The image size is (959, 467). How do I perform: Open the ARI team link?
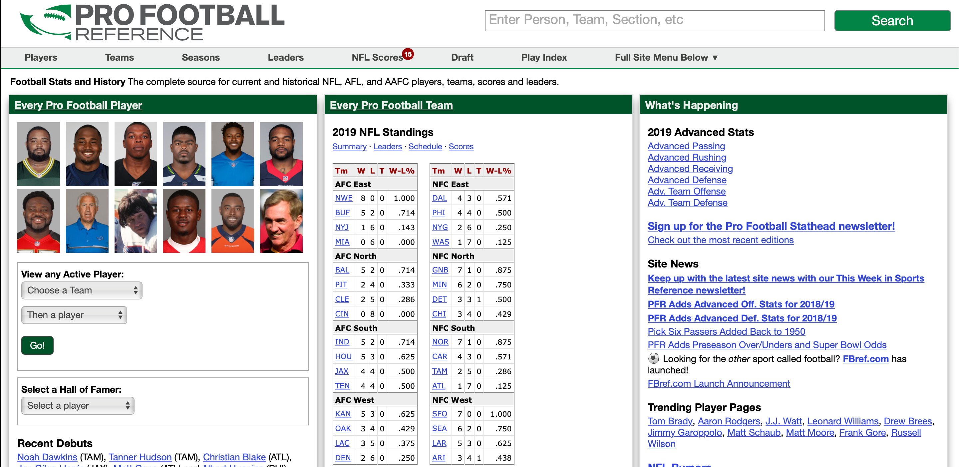(x=439, y=458)
